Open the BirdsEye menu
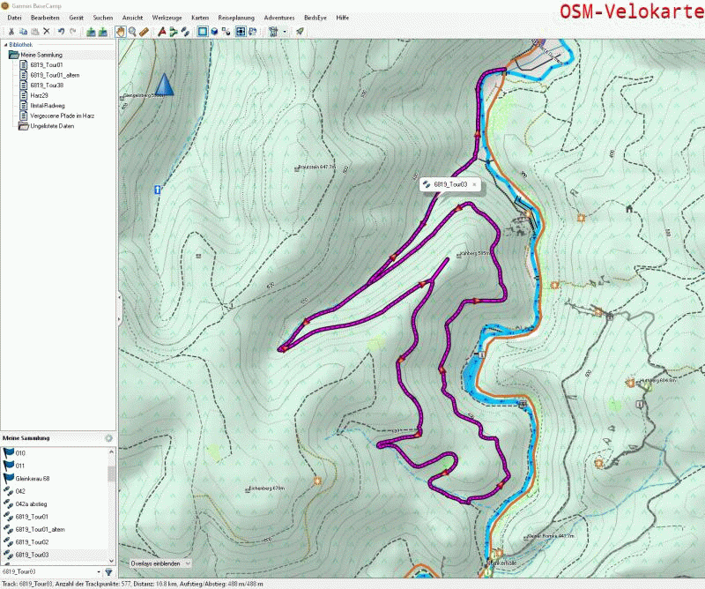Viewport: 705px width, 589px height. click(x=315, y=18)
